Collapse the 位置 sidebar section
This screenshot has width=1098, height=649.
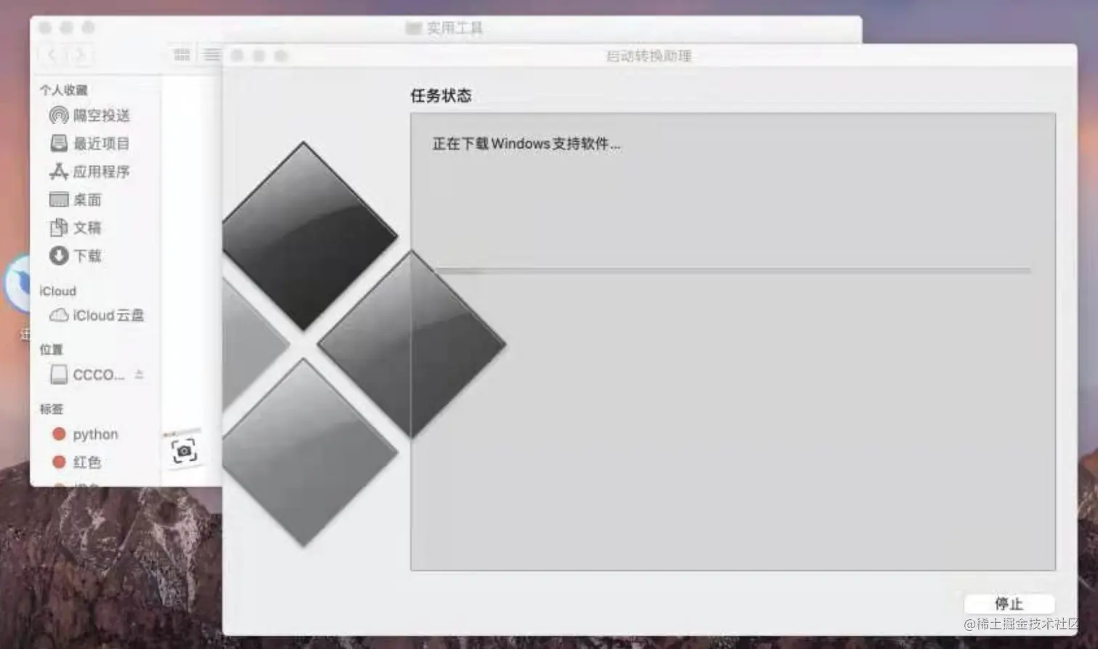pos(50,349)
